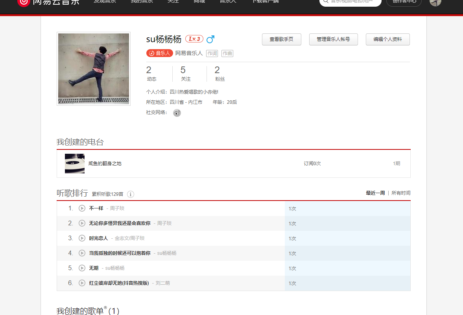Click the 咸鱼的翻身之地 radio thumbnail
463x315 pixels.
pyautogui.click(x=74, y=163)
